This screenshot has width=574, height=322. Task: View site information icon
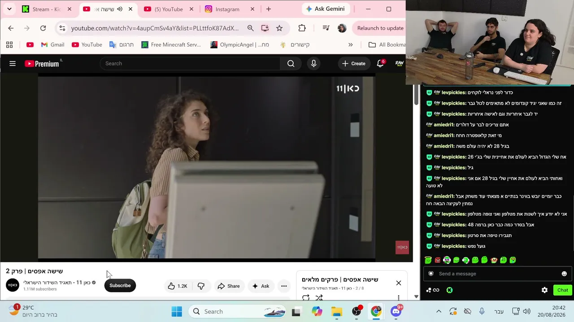[x=62, y=28]
